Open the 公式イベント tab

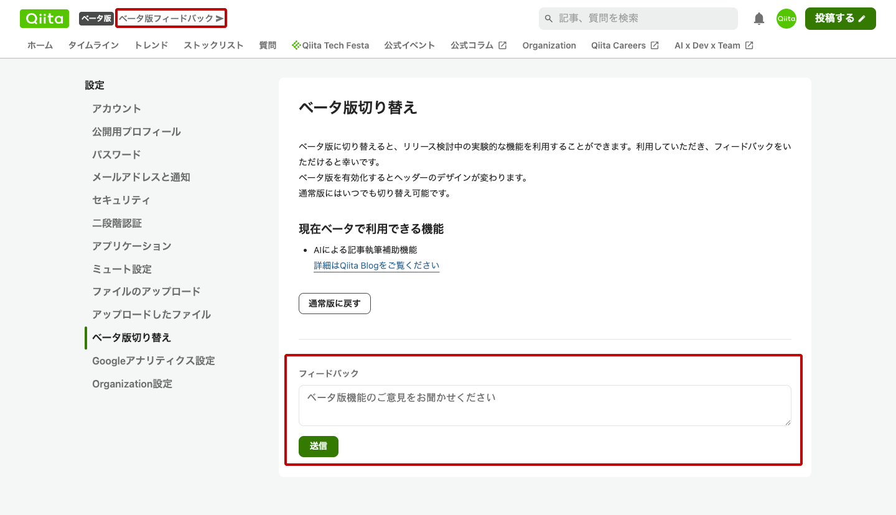(409, 45)
